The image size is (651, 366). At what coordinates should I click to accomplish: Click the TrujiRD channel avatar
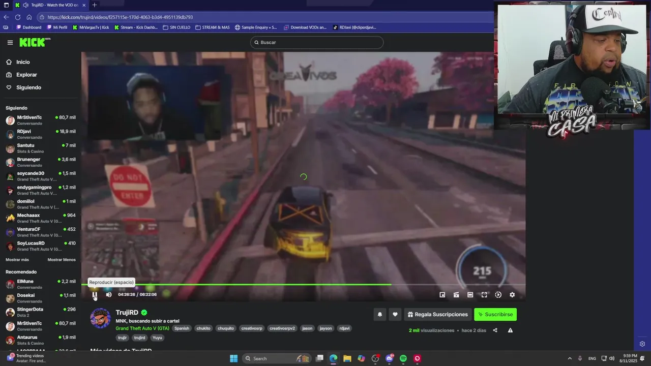pos(100,318)
